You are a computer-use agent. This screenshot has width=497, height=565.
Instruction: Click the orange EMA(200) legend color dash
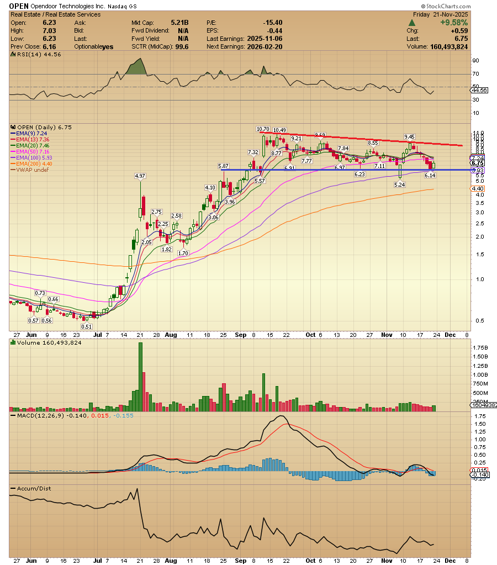pyautogui.click(x=13, y=163)
